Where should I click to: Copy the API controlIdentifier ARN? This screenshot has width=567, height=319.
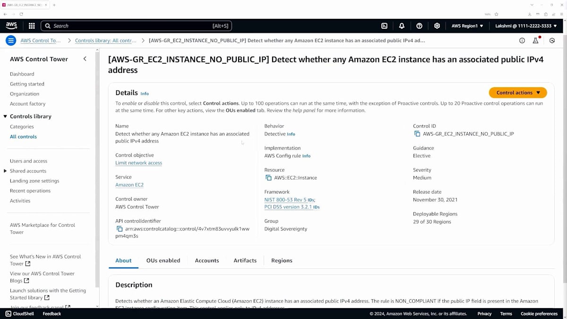click(x=120, y=229)
